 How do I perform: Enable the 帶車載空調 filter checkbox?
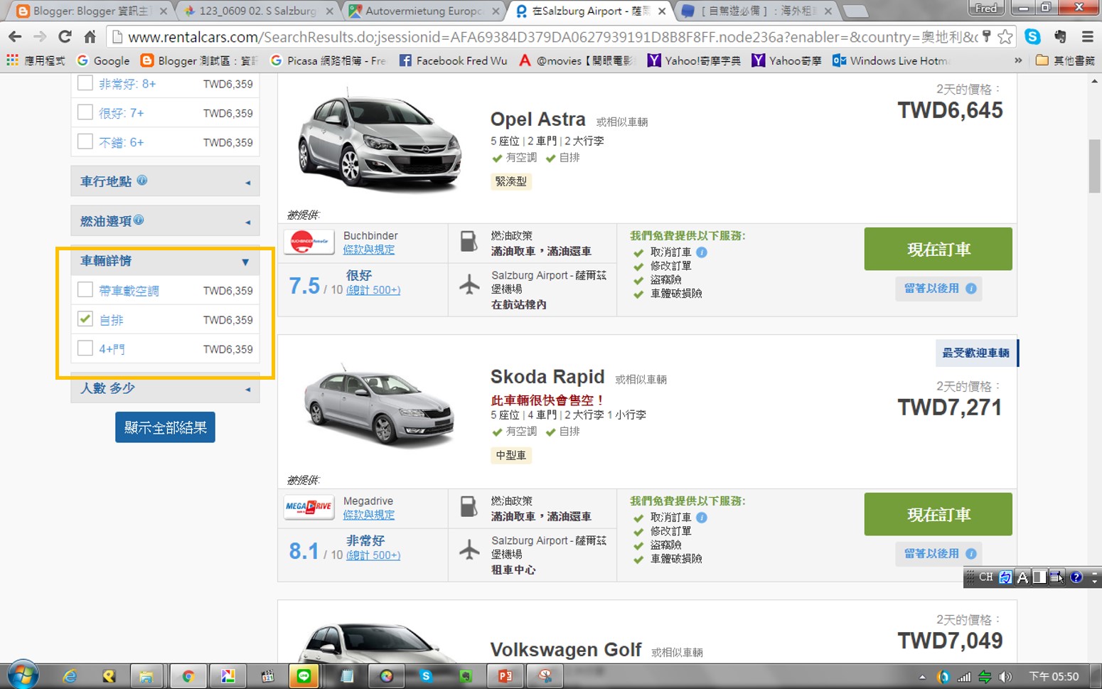click(85, 289)
